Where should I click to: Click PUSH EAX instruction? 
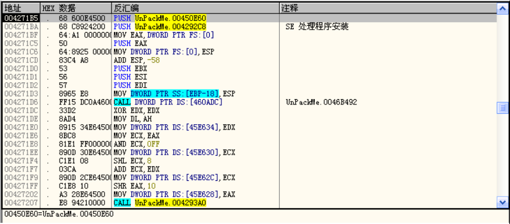130,43
